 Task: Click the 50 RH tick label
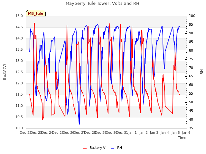pyautogui.click(x=191, y=102)
